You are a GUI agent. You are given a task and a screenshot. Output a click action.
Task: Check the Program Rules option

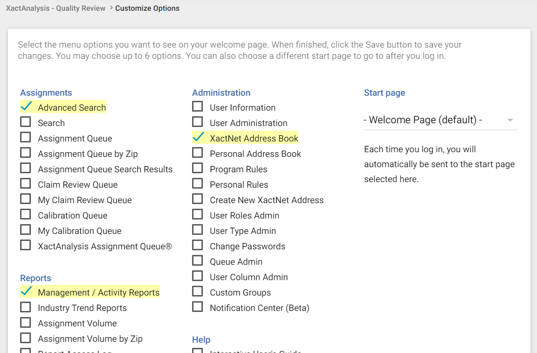198,169
